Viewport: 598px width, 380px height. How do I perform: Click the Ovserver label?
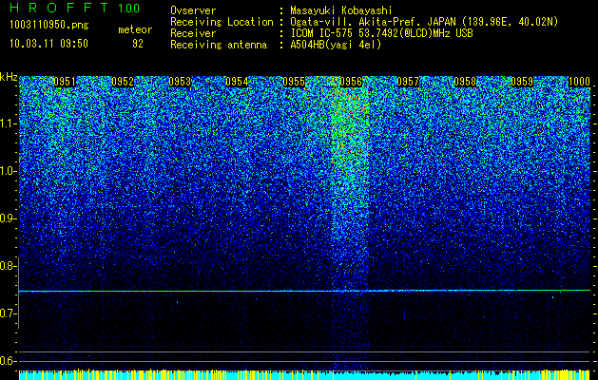[193, 10]
